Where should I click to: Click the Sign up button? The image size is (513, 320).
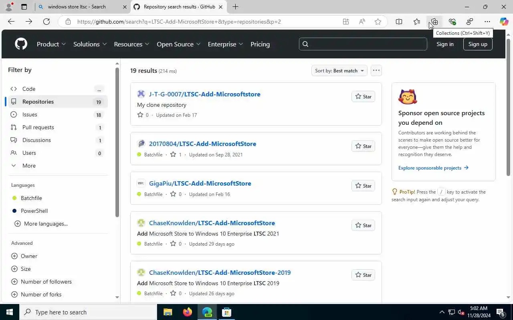(x=478, y=44)
